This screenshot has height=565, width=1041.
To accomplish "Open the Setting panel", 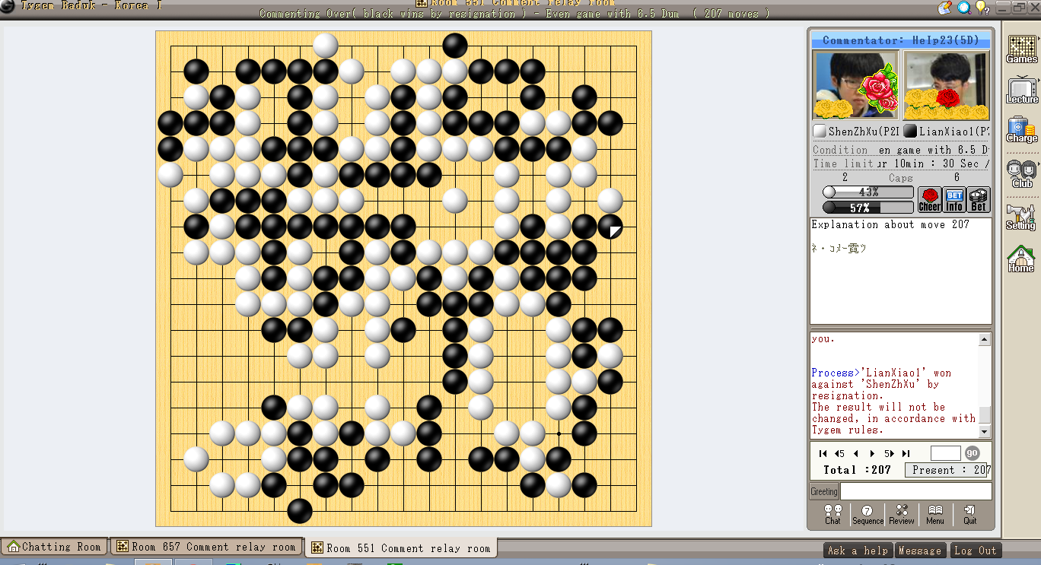I will pos(1021,216).
